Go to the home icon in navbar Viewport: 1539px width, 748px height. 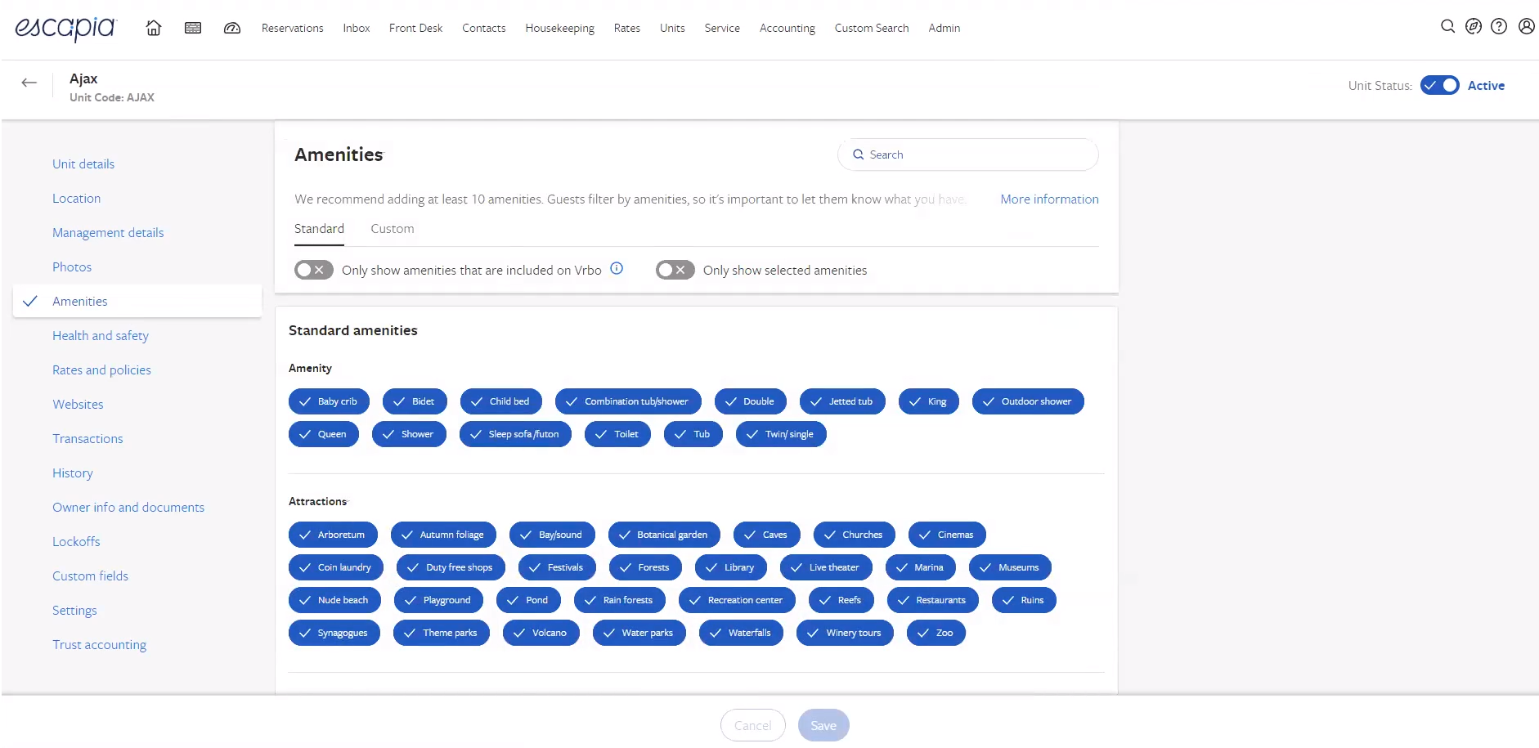tap(153, 28)
